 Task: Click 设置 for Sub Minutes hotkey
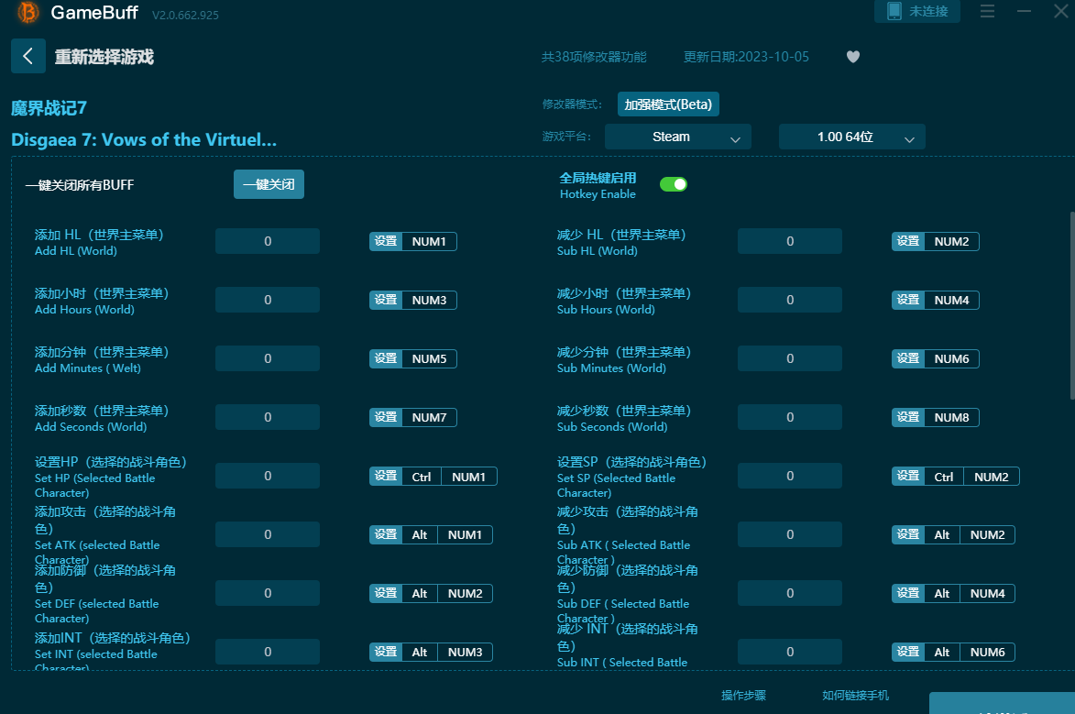point(908,358)
